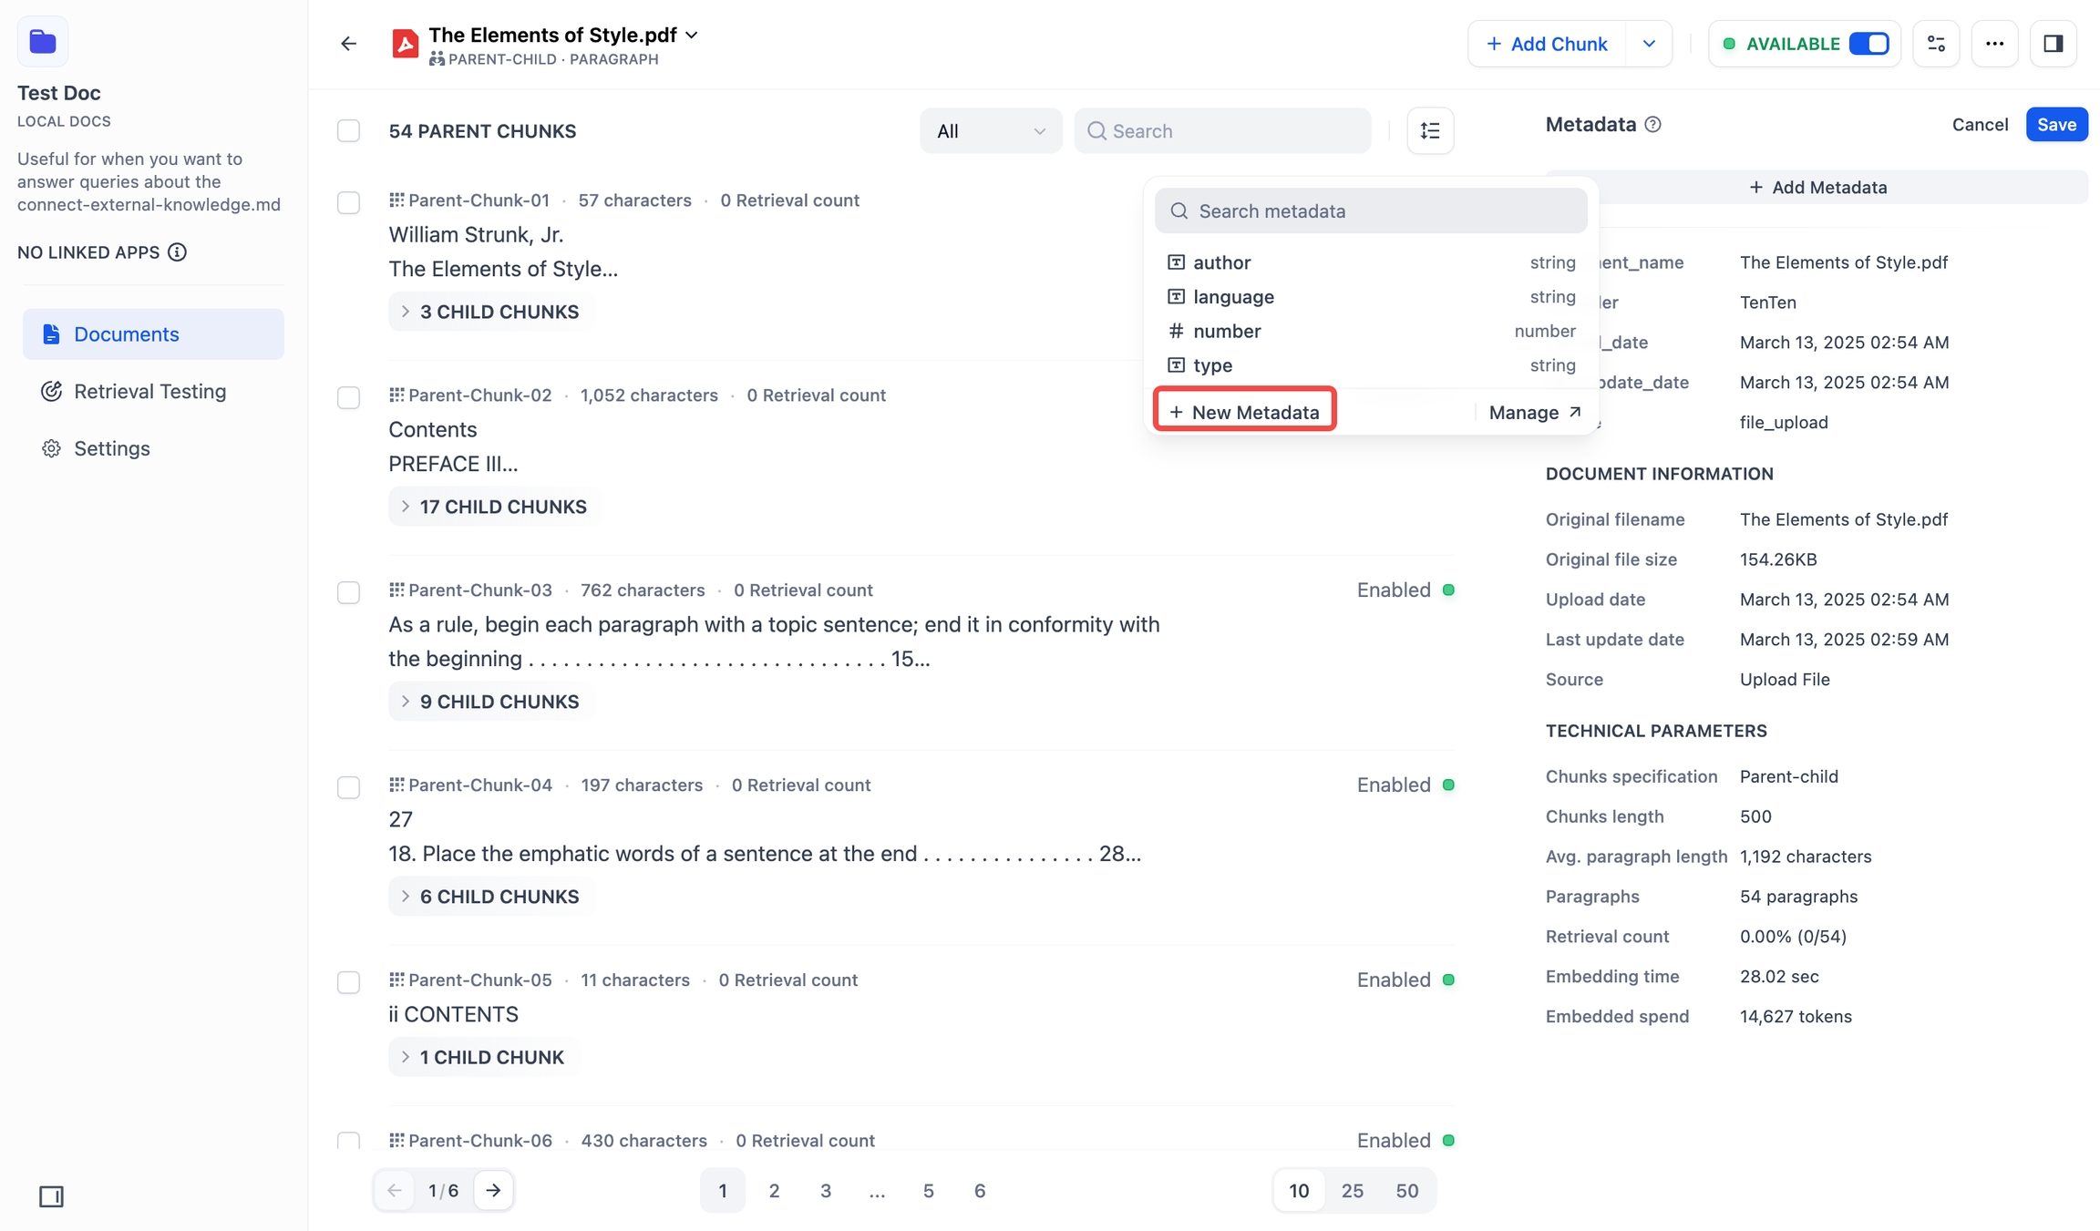
Task: Open the All status filter dropdown
Action: (x=990, y=131)
